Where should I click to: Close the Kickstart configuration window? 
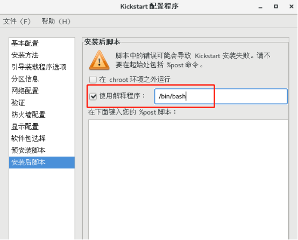pyautogui.click(x=292, y=6)
